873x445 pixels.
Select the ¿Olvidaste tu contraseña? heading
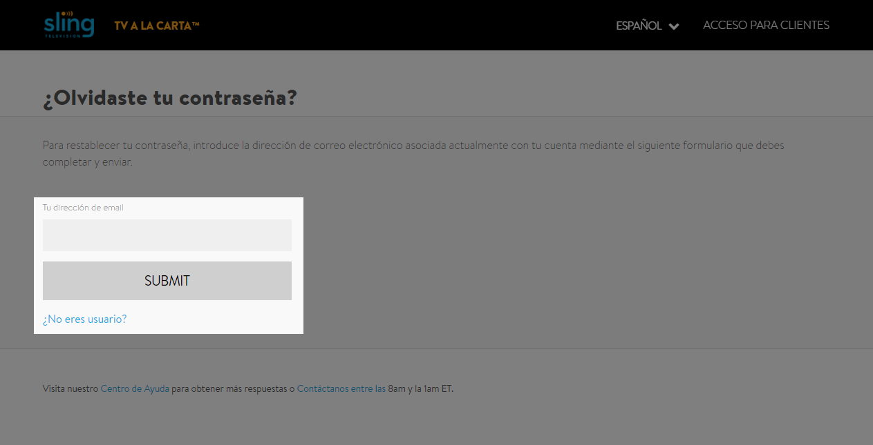tap(170, 98)
